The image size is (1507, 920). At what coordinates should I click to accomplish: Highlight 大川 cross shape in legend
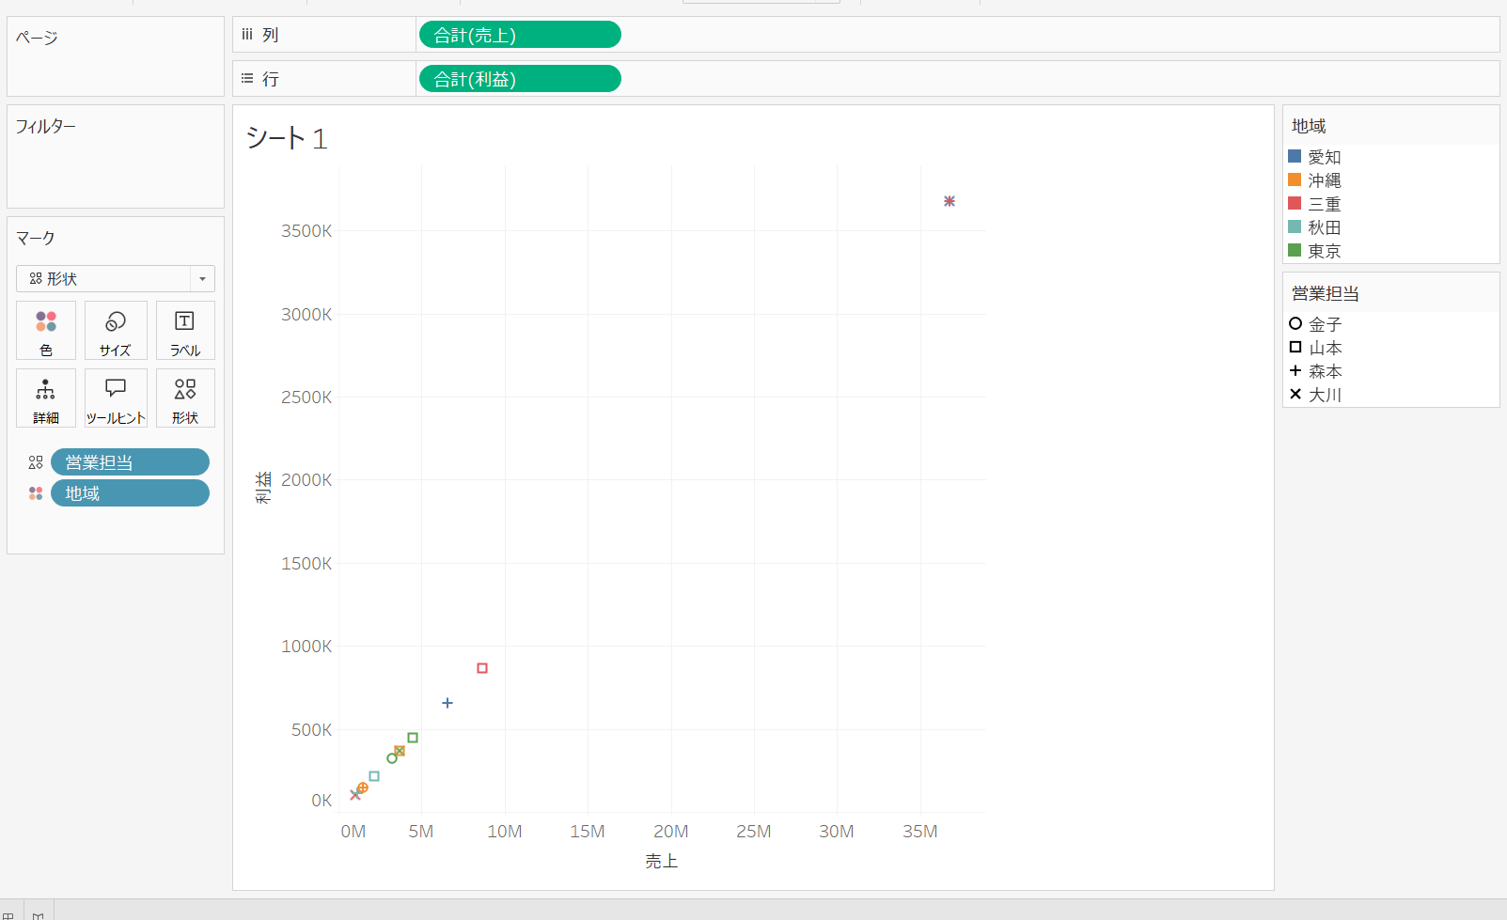pos(1295,395)
